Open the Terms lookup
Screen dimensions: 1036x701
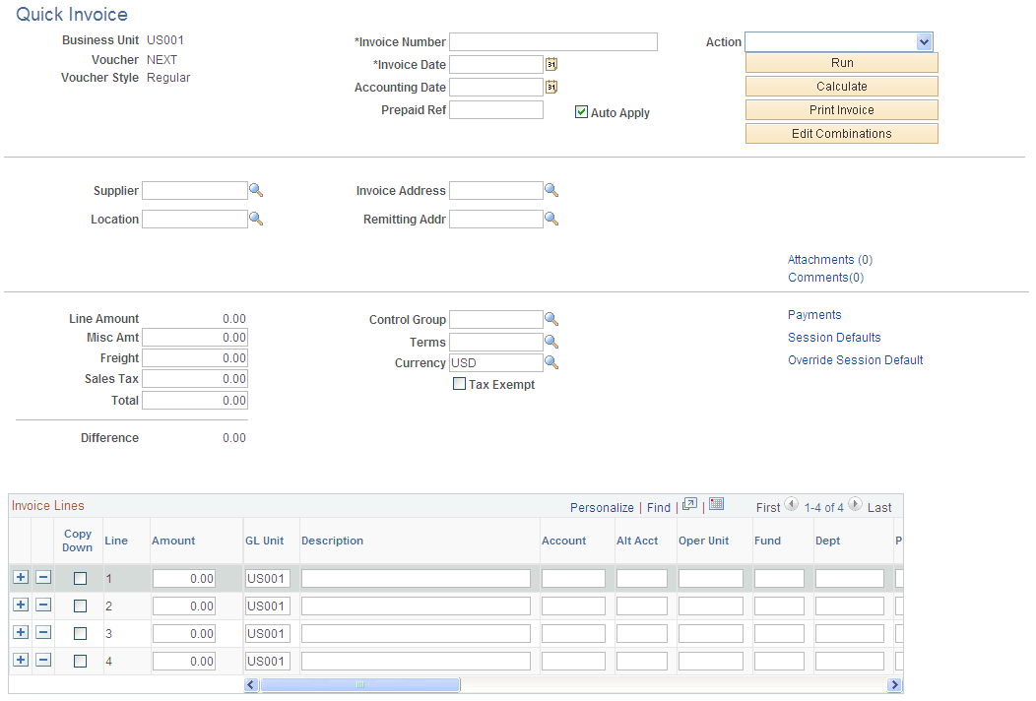(551, 342)
